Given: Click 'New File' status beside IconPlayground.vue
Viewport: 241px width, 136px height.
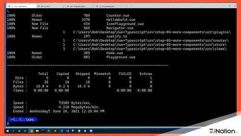Looking at the screenshot, I should coord(40,24).
